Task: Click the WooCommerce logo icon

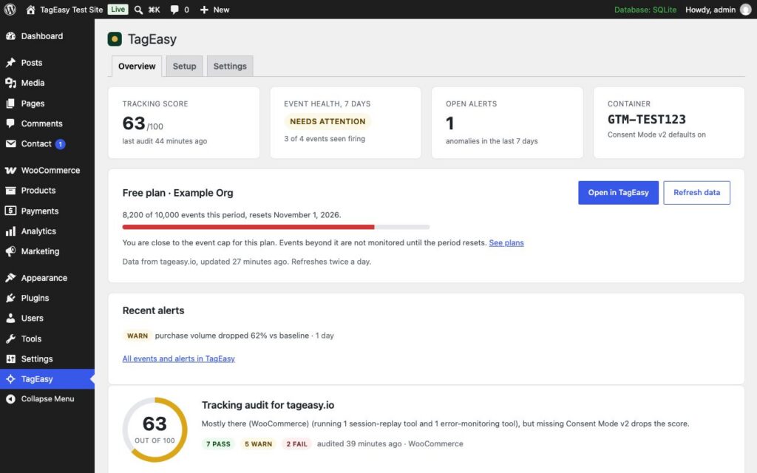Action: [10, 171]
